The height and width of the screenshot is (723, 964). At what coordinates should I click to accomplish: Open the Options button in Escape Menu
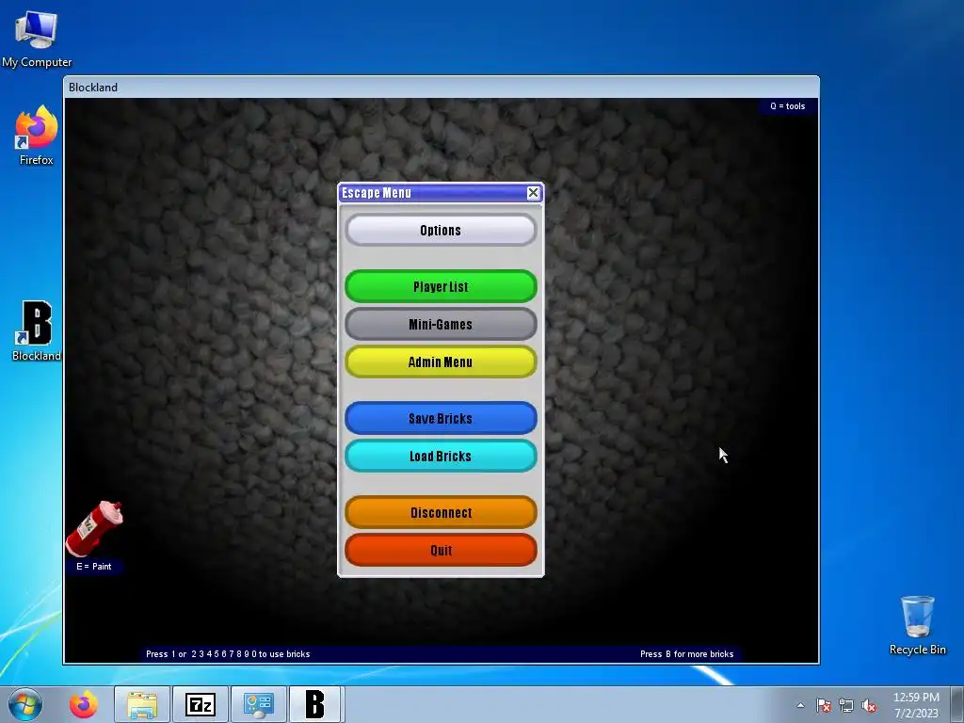pyautogui.click(x=441, y=230)
